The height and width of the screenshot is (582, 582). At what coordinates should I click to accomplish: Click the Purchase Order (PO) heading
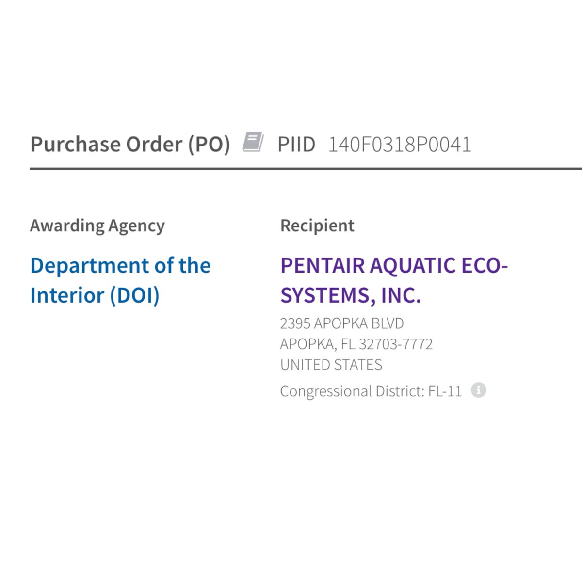point(130,145)
